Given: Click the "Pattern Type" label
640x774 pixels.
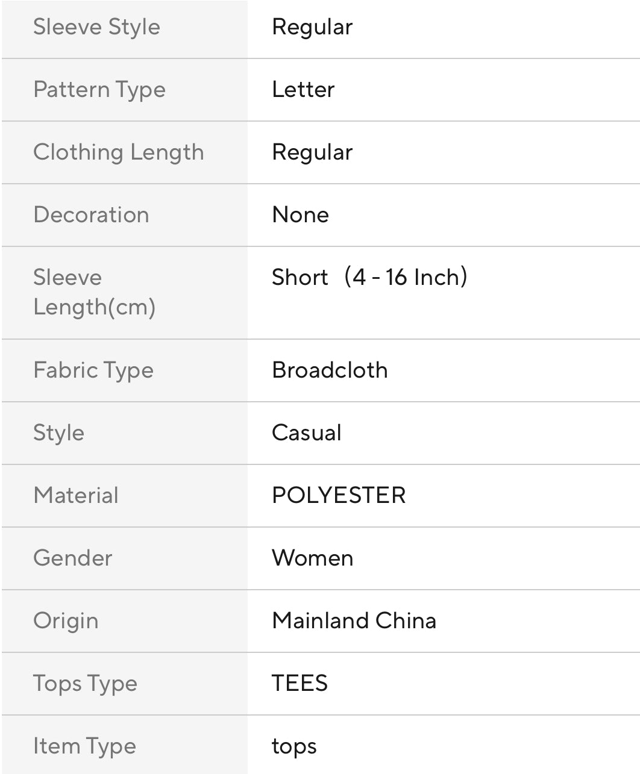Looking at the screenshot, I should click(99, 90).
